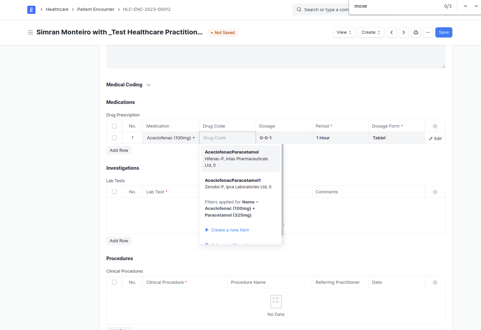Navigate to Patient Encounter breadcrumb
The width and height of the screenshot is (481, 330).
pos(96,9)
